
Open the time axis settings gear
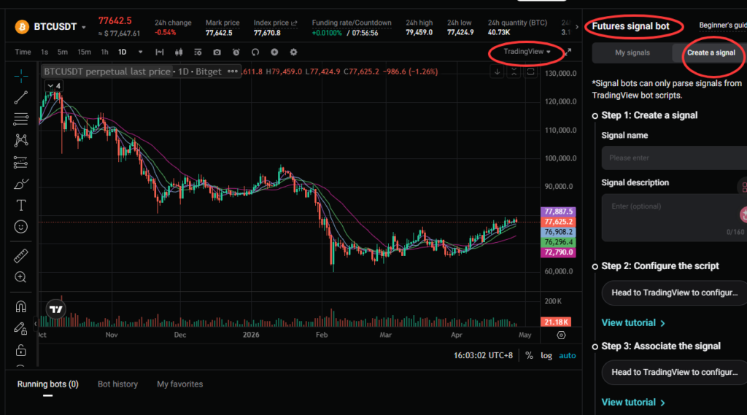(x=561, y=336)
